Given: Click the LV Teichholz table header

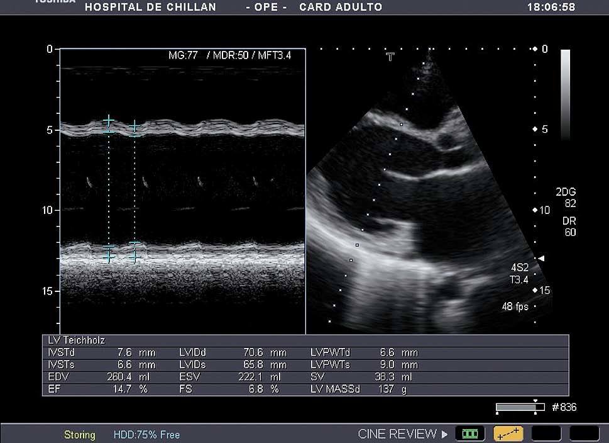Looking at the screenshot, I should click(77, 340).
